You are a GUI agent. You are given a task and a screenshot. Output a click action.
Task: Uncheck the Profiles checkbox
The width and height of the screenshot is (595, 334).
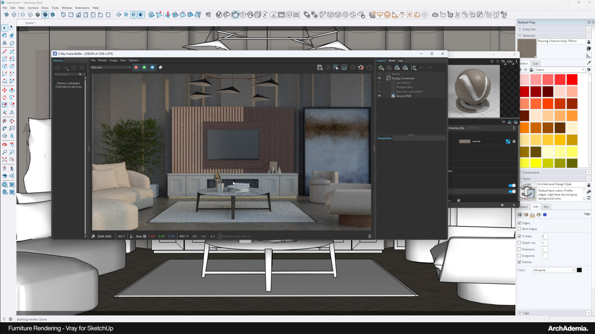[519, 236]
